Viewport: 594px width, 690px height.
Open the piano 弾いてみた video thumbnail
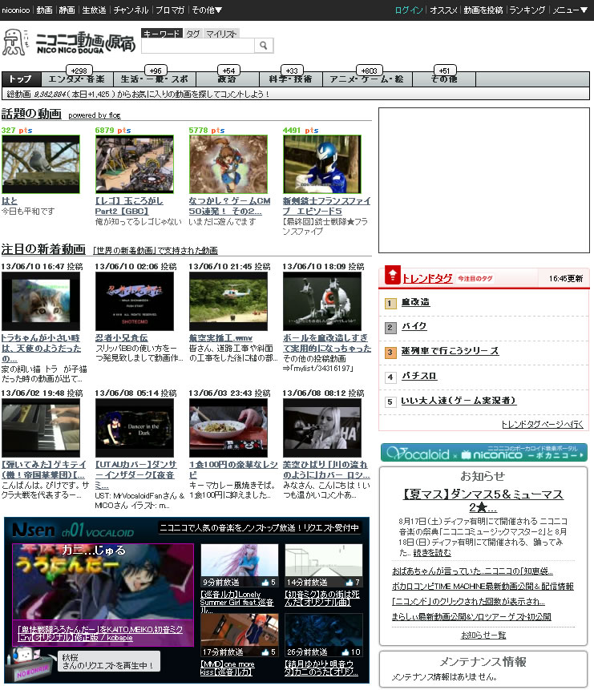(41, 428)
